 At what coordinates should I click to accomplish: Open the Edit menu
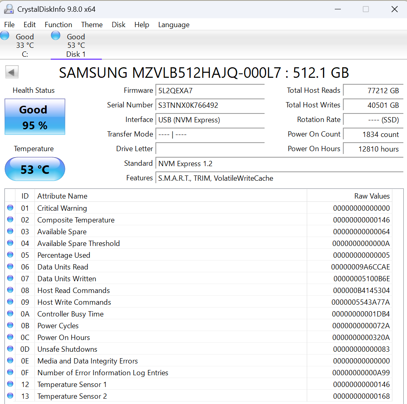point(30,25)
